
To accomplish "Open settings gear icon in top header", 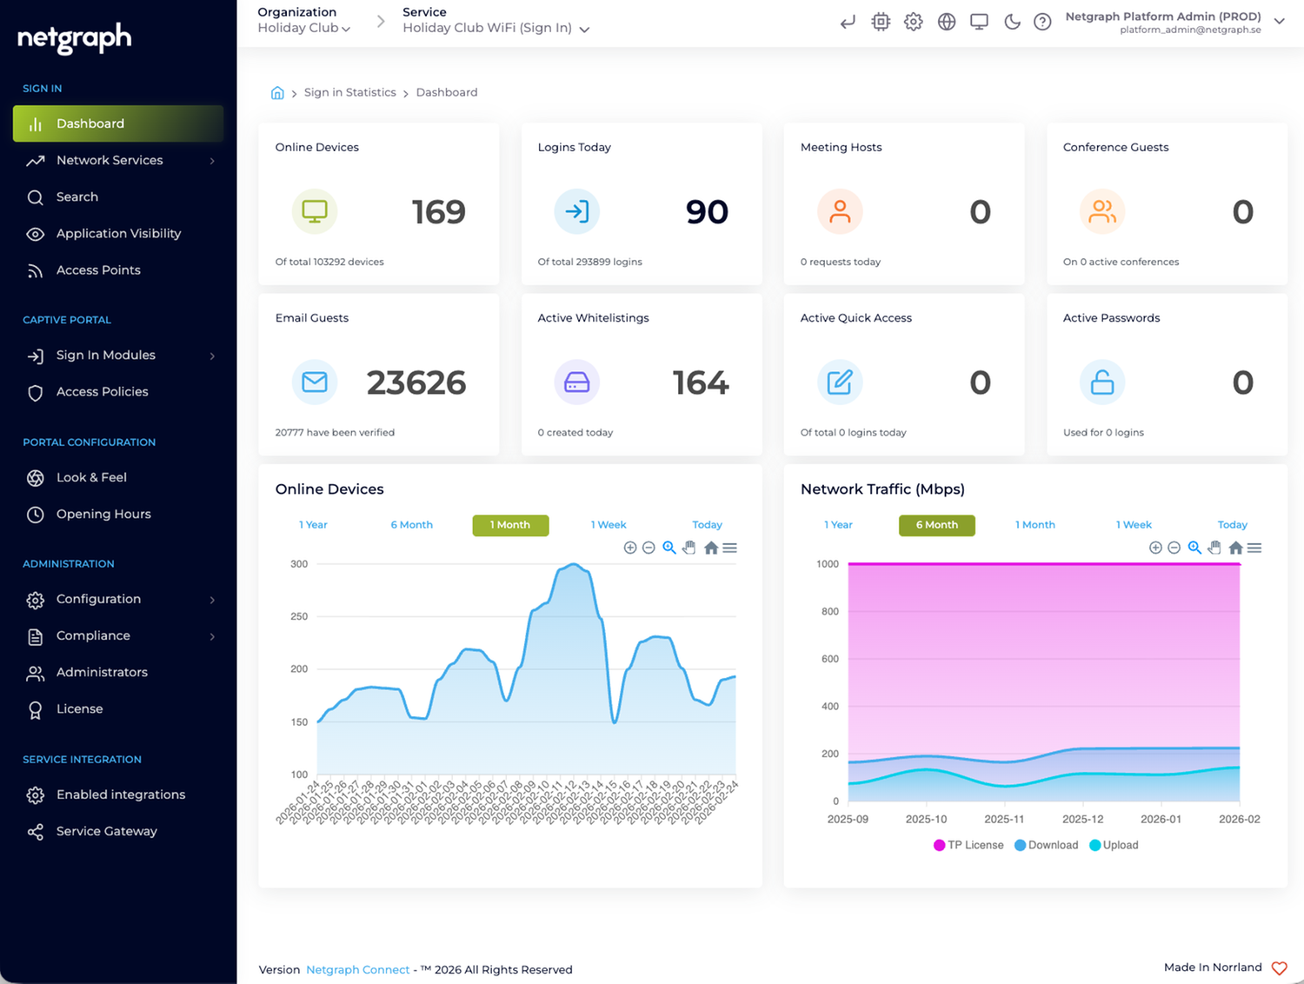I will click(913, 22).
